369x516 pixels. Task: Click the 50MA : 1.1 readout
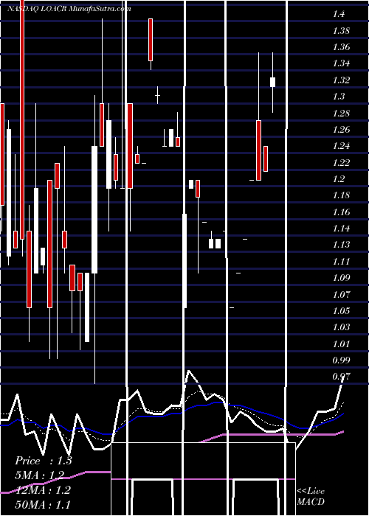tap(43, 504)
